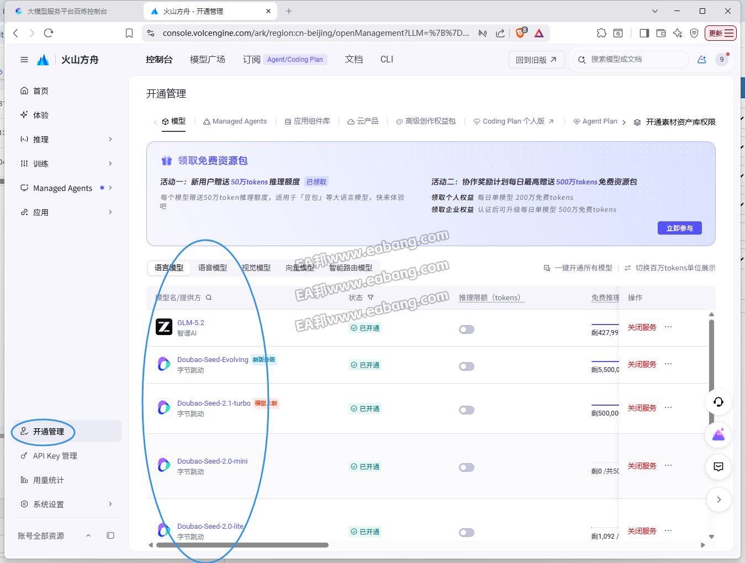This screenshot has height=563, width=745.
Task: Open more actions for Doubao-Seed-2.1-turbo row
Action: pos(668,407)
